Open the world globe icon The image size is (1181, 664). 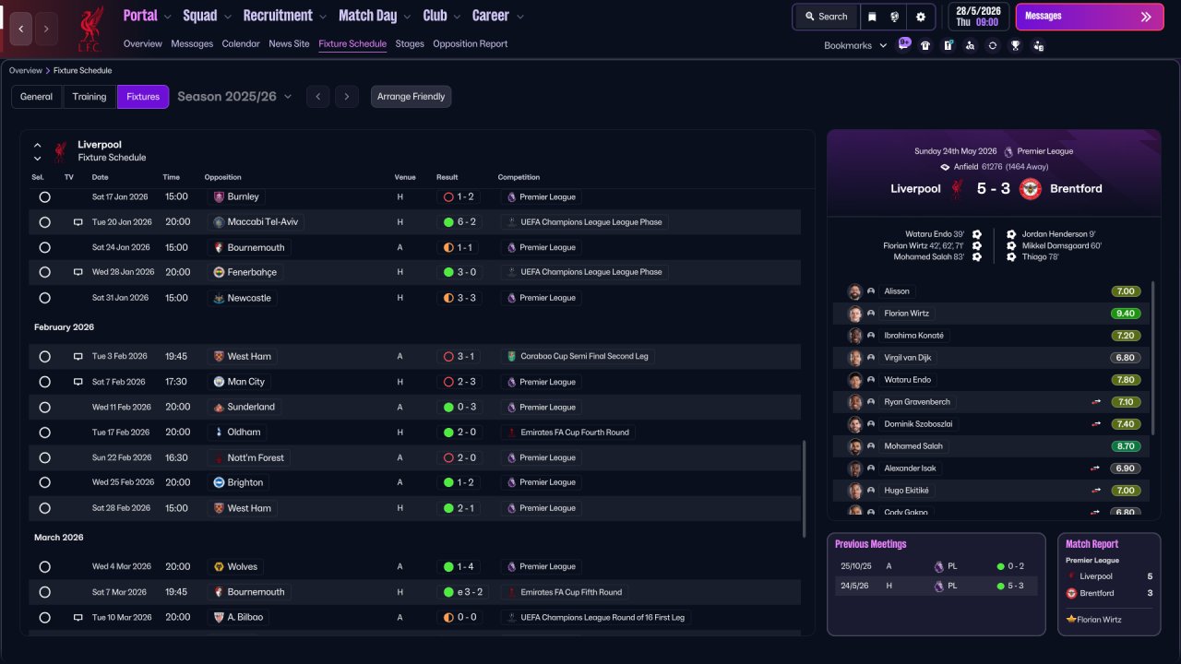[895, 17]
